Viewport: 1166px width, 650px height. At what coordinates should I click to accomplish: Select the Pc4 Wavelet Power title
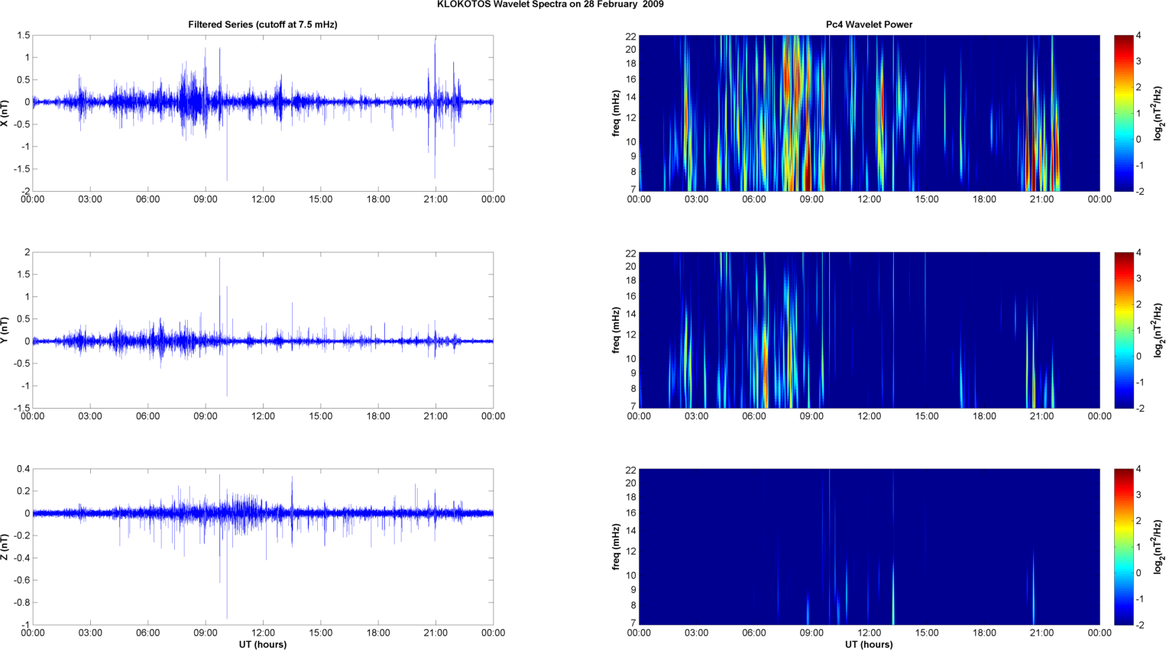(869, 24)
